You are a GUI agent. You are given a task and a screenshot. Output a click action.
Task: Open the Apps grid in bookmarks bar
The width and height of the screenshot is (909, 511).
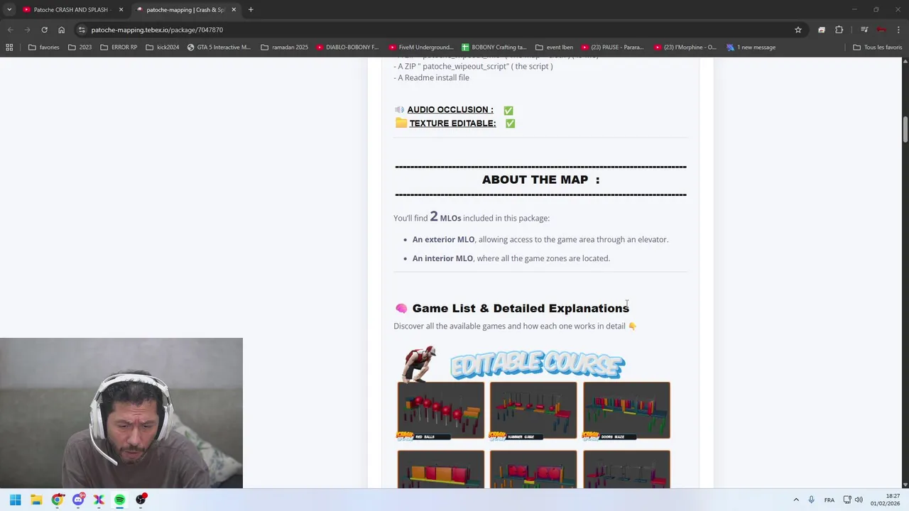click(9, 48)
